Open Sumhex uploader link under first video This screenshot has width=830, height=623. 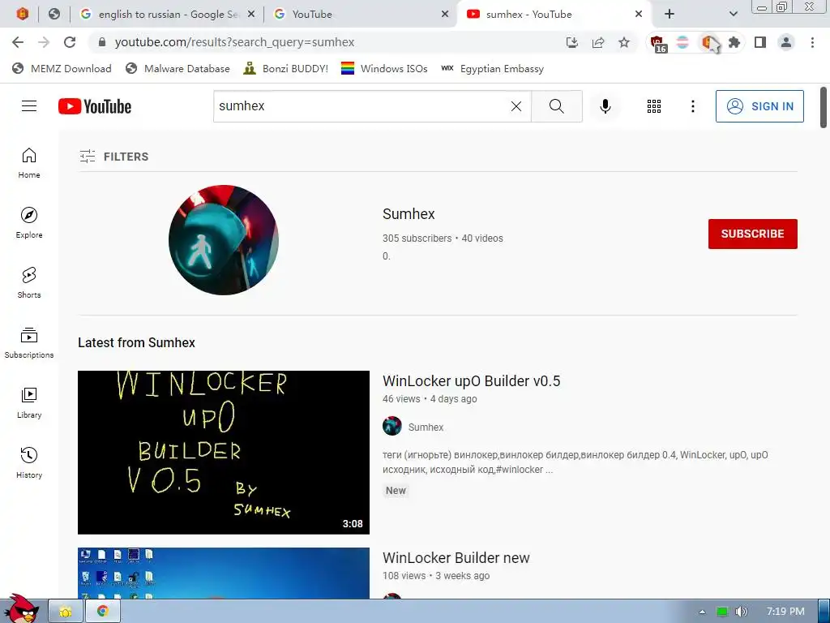click(426, 427)
